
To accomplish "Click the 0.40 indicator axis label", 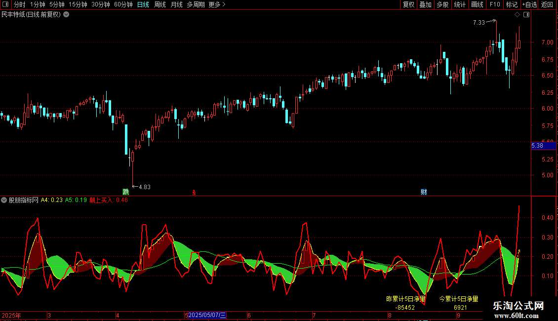I will (547, 217).
